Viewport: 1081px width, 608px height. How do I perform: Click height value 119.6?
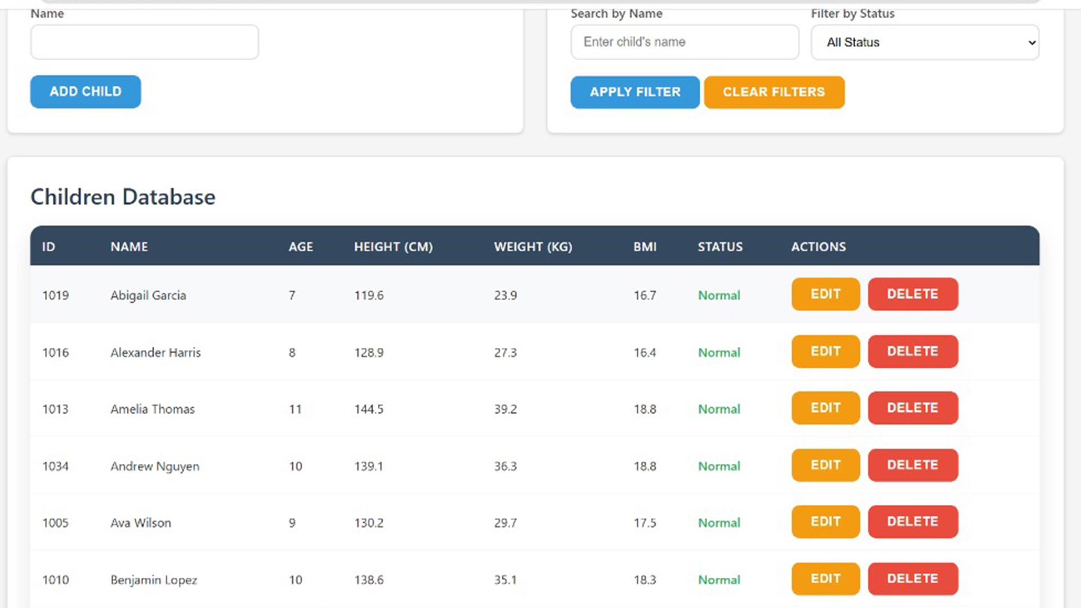point(369,296)
